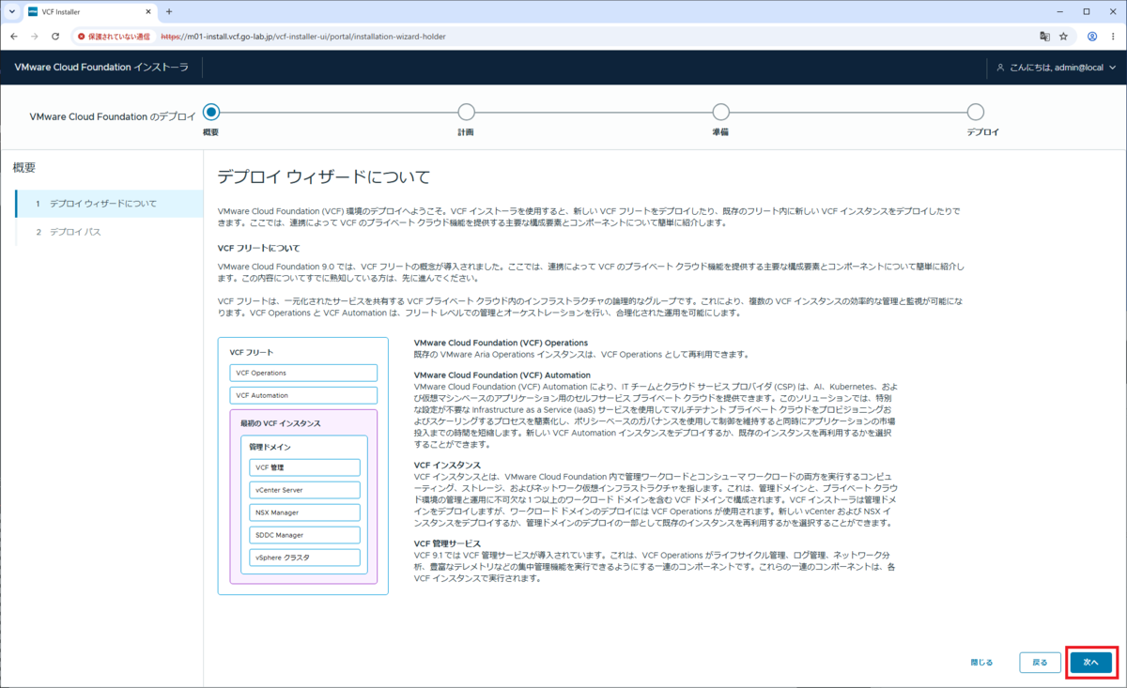Click the 閉じる button
The height and width of the screenshot is (688, 1127).
(x=980, y=663)
